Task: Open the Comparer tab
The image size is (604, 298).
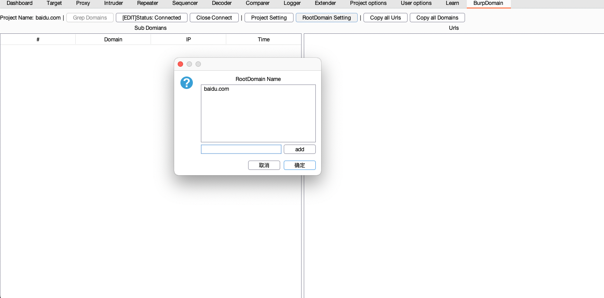Action: pyautogui.click(x=257, y=3)
